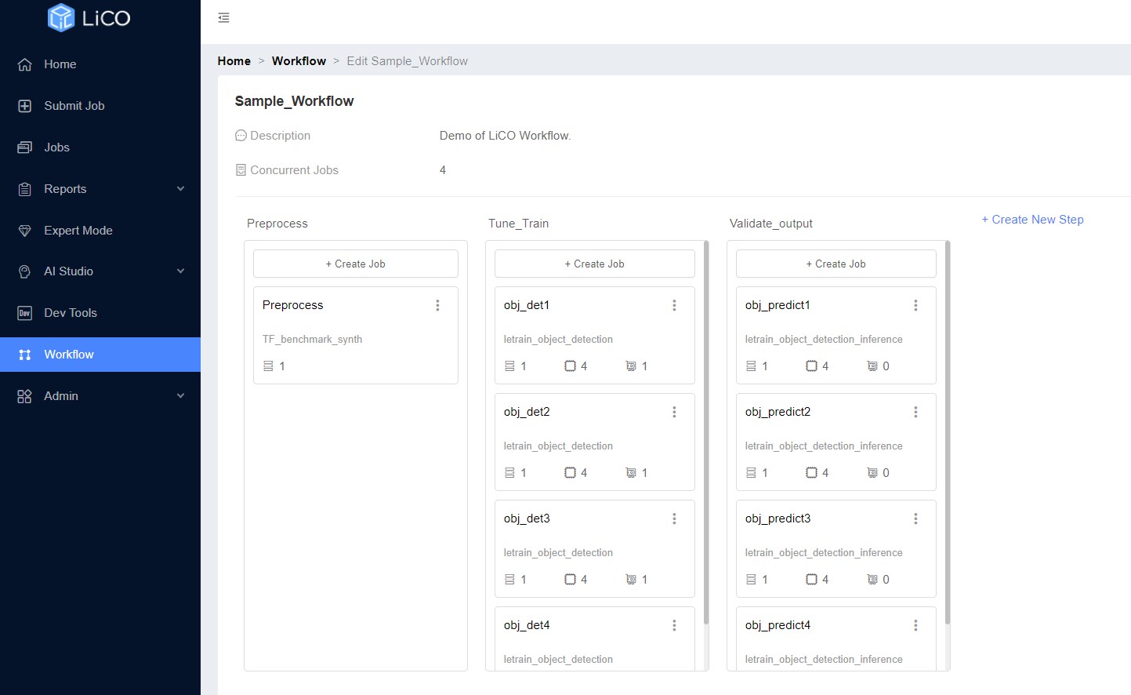Click the Dev Tools icon in sidebar
The width and height of the screenshot is (1131, 695).
pyautogui.click(x=25, y=313)
